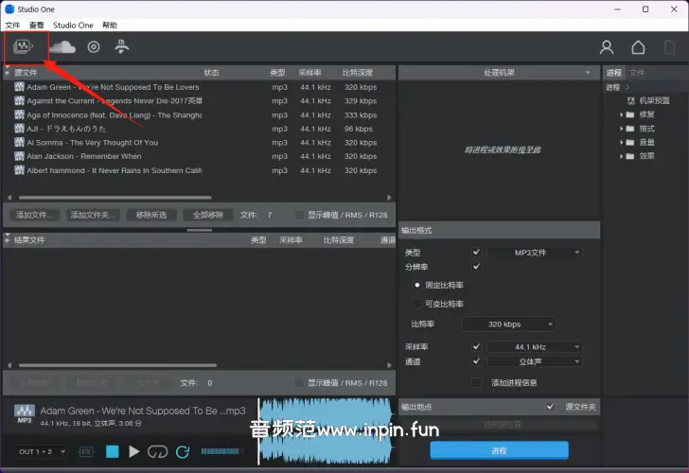Open the user account icon
This screenshot has height=473, width=689.
[x=607, y=47]
